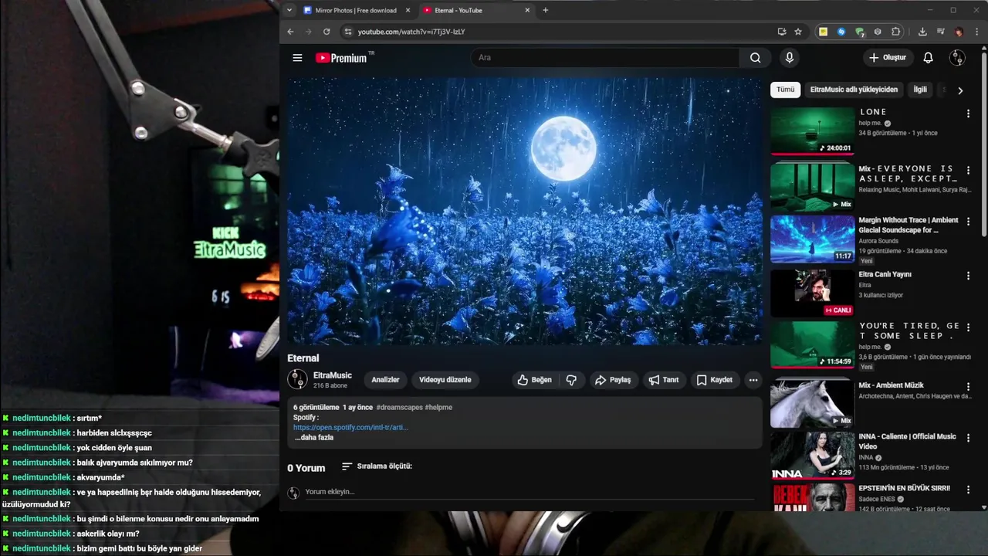Show next filter chips with arrow

pyautogui.click(x=960, y=90)
